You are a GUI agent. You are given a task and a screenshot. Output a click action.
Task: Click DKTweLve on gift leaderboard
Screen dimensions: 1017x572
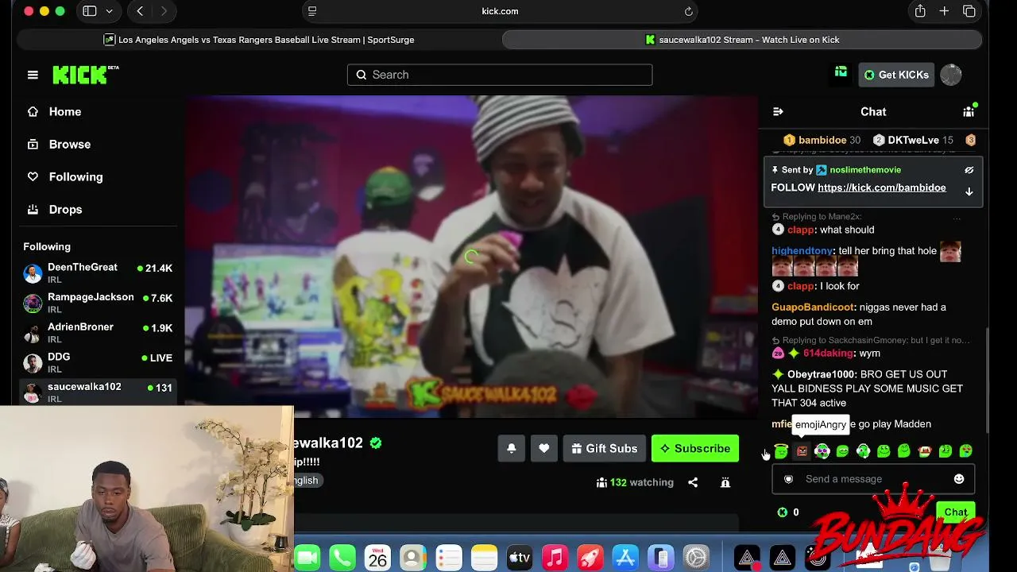pos(914,141)
